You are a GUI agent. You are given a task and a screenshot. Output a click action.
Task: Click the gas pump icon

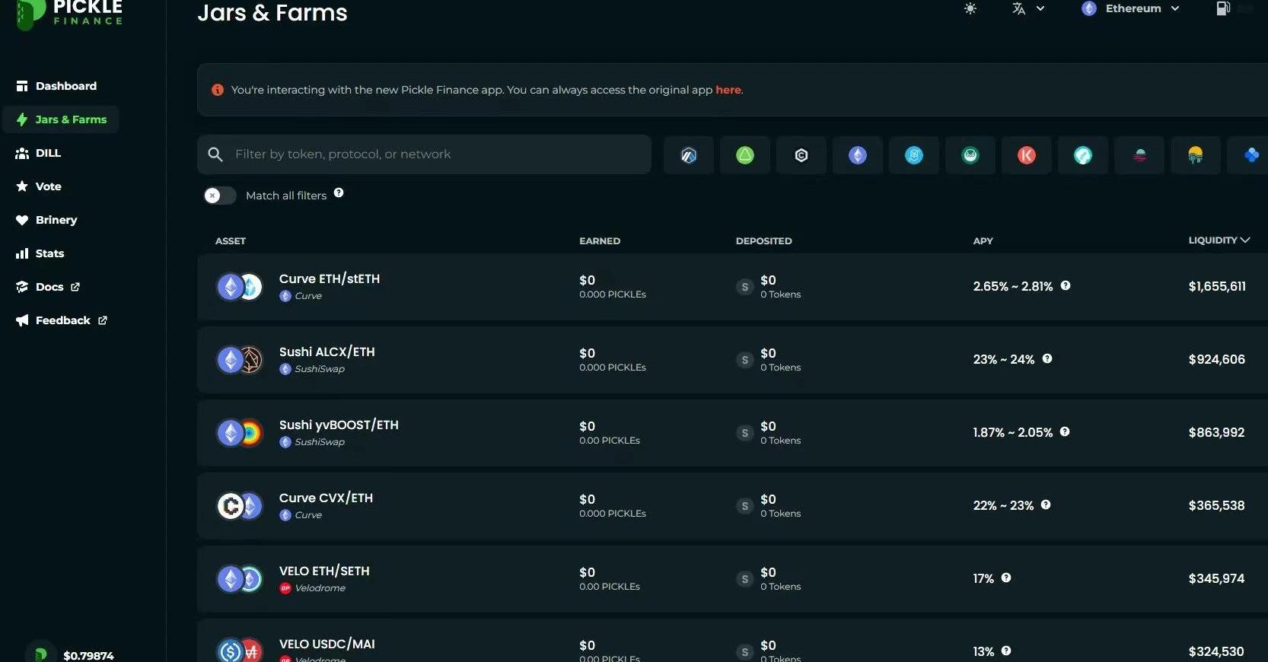pos(1222,8)
